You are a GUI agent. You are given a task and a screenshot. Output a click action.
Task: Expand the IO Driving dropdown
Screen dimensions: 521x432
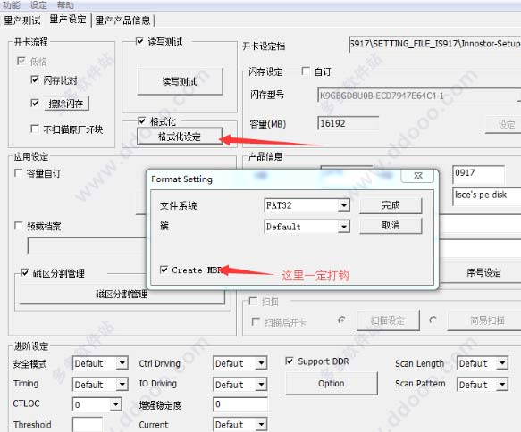click(262, 385)
